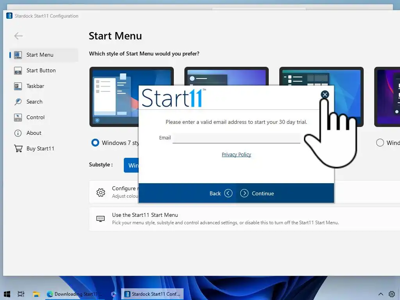Open the Search settings section
This screenshot has height=300, width=400.
(x=44, y=102)
